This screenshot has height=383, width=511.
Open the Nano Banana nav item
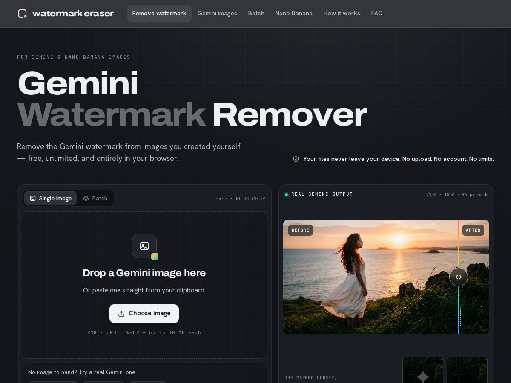tap(294, 14)
